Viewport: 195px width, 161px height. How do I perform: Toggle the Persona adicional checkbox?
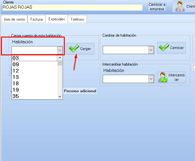[11, 91]
